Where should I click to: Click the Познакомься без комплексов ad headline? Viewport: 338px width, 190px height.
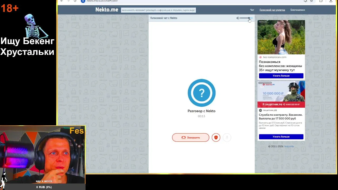(x=280, y=66)
